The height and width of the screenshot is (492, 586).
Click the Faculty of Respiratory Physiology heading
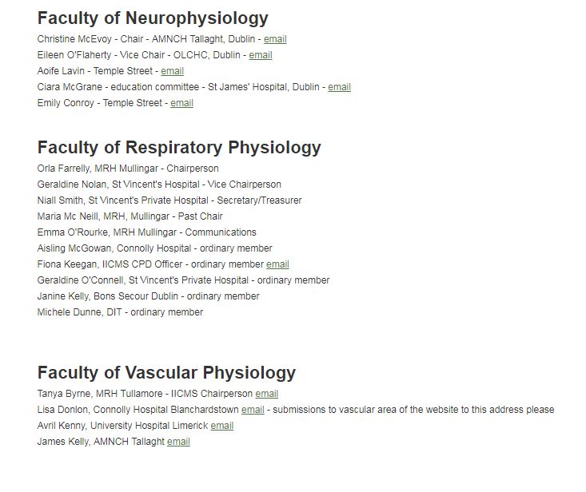click(x=179, y=147)
